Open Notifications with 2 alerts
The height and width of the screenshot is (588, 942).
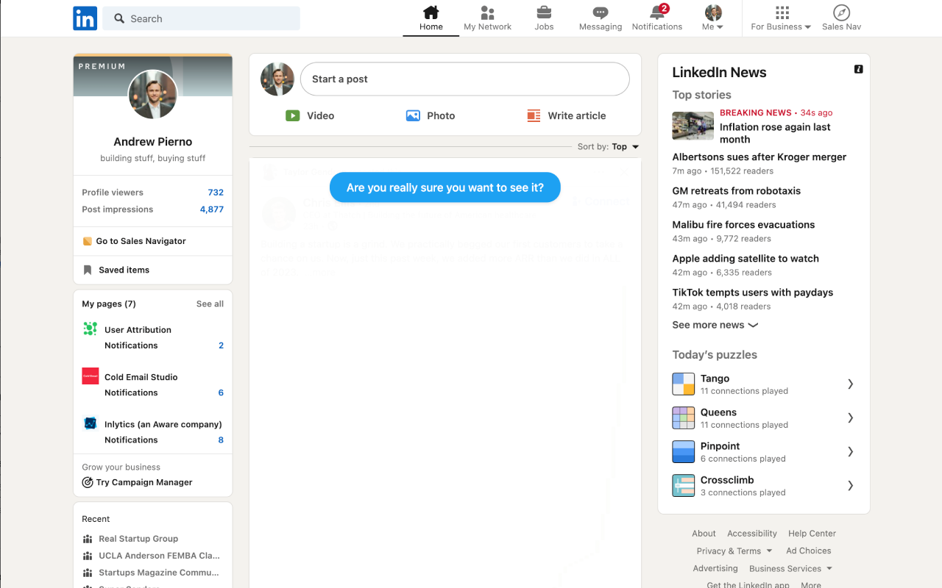point(657,18)
